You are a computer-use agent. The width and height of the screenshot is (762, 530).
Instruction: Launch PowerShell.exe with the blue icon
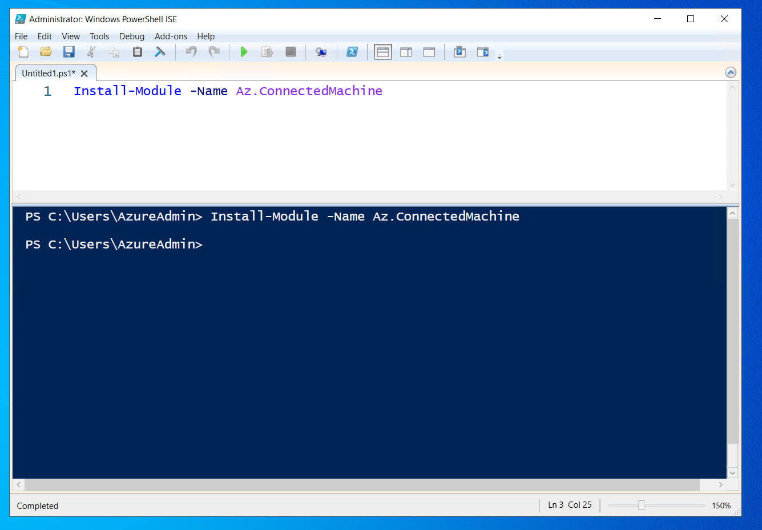tap(352, 52)
